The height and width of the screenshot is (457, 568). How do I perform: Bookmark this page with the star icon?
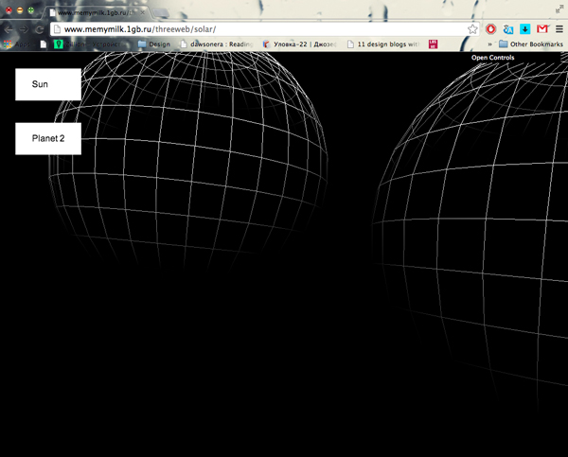click(x=472, y=29)
